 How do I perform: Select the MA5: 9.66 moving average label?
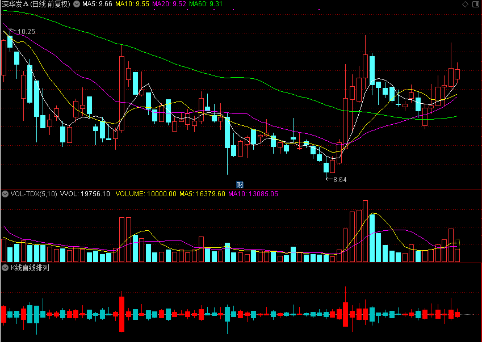pyautogui.click(x=97, y=4)
